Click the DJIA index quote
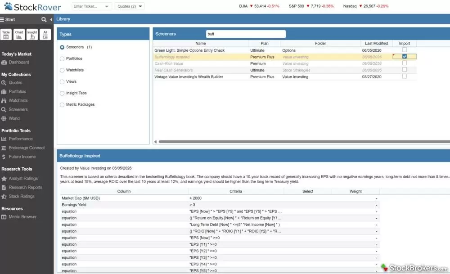The width and height of the screenshot is (450, 274). [259, 6]
